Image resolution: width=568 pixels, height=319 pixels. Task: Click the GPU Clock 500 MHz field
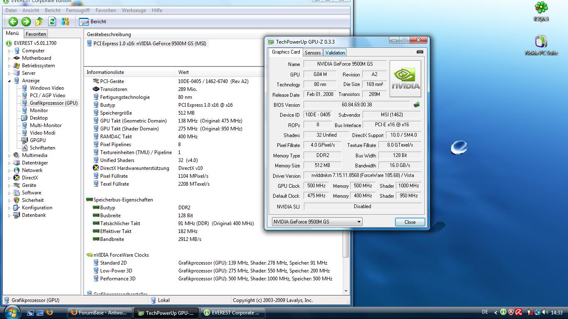[316, 186]
